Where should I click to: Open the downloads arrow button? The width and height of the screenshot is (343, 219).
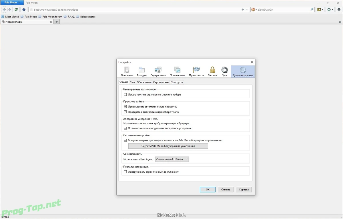click(x=339, y=9)
